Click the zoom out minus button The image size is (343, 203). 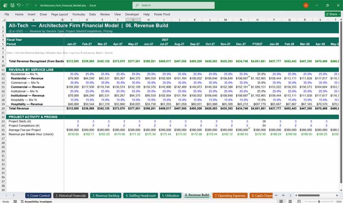click(x=306, y=202)
